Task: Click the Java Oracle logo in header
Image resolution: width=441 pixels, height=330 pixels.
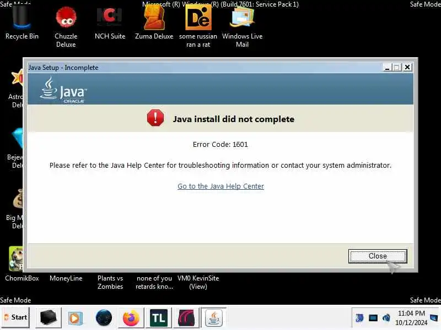Action: [x=63, y=90]
